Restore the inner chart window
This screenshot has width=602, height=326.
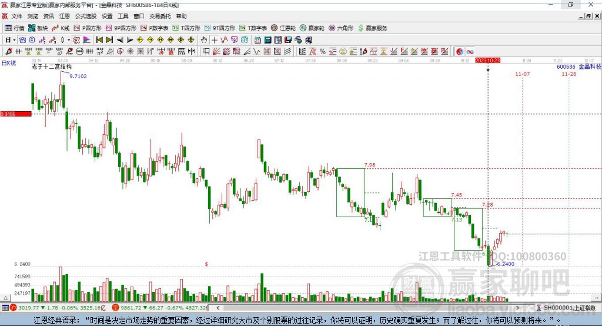[x=588, y=16]
